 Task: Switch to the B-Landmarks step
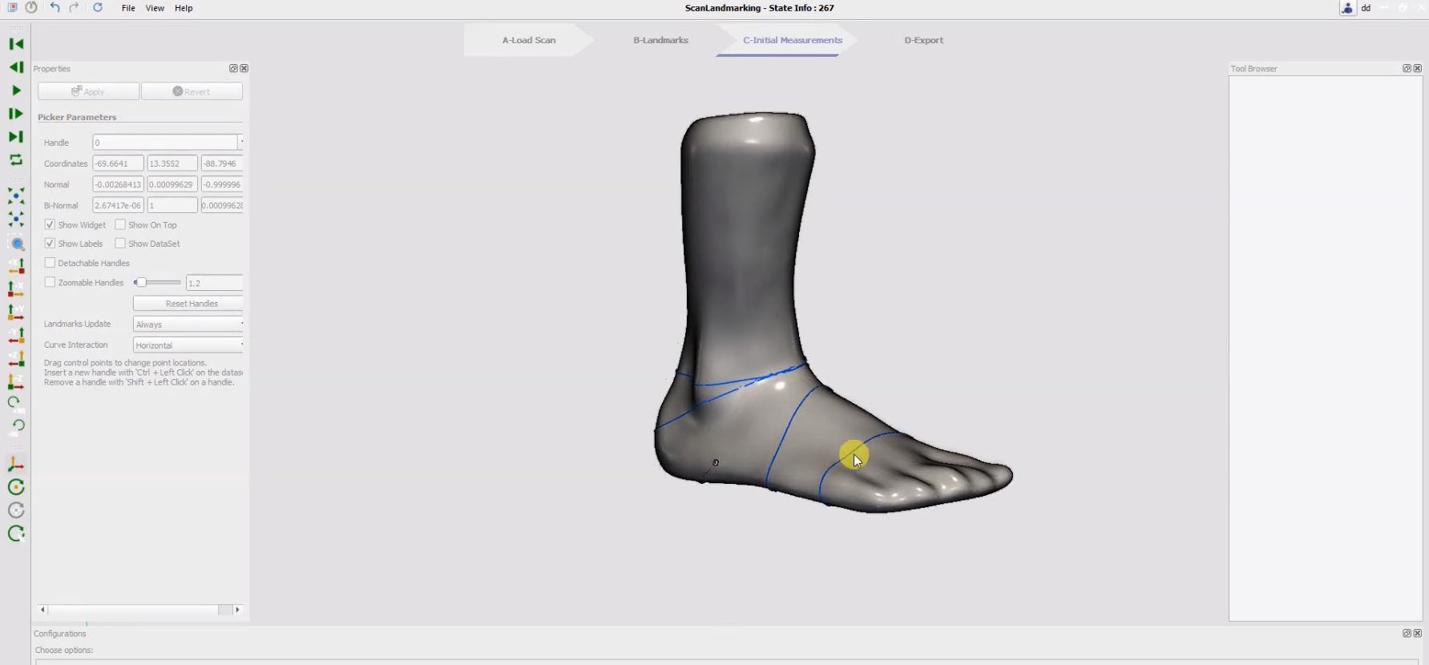pyautogui.click(x=660, y=40)
